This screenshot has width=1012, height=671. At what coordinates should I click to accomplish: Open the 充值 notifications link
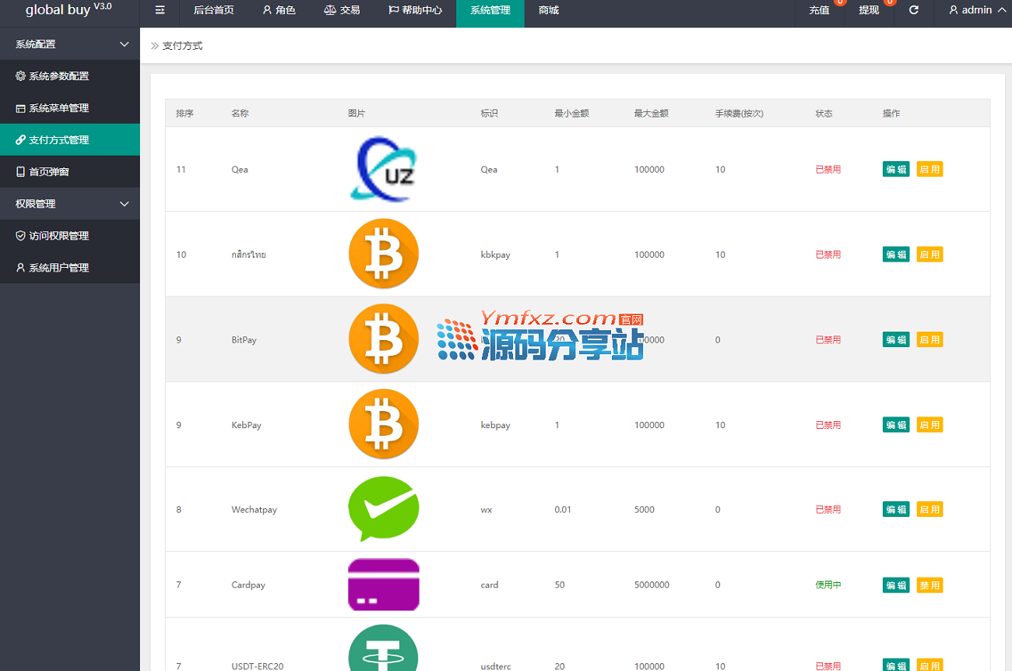pos(819,10)
